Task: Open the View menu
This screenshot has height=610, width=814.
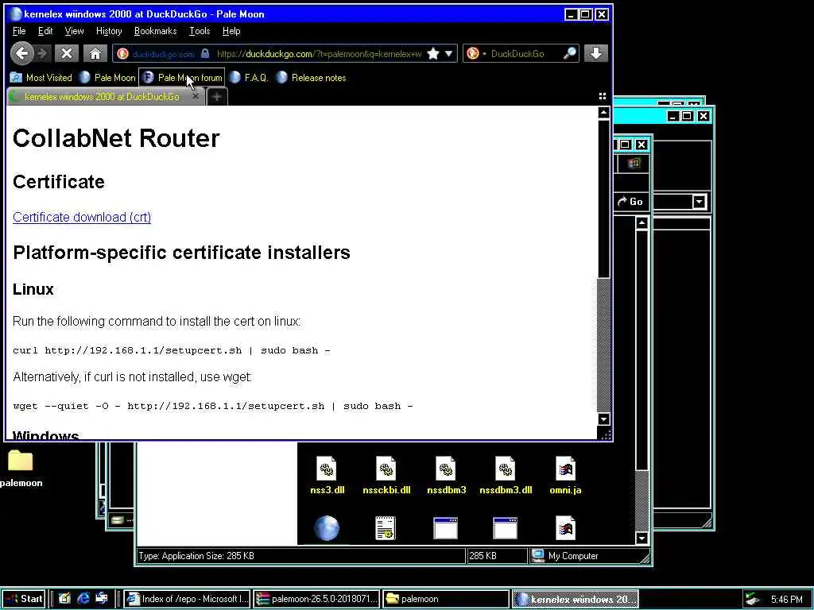Action: coord(74,31)
